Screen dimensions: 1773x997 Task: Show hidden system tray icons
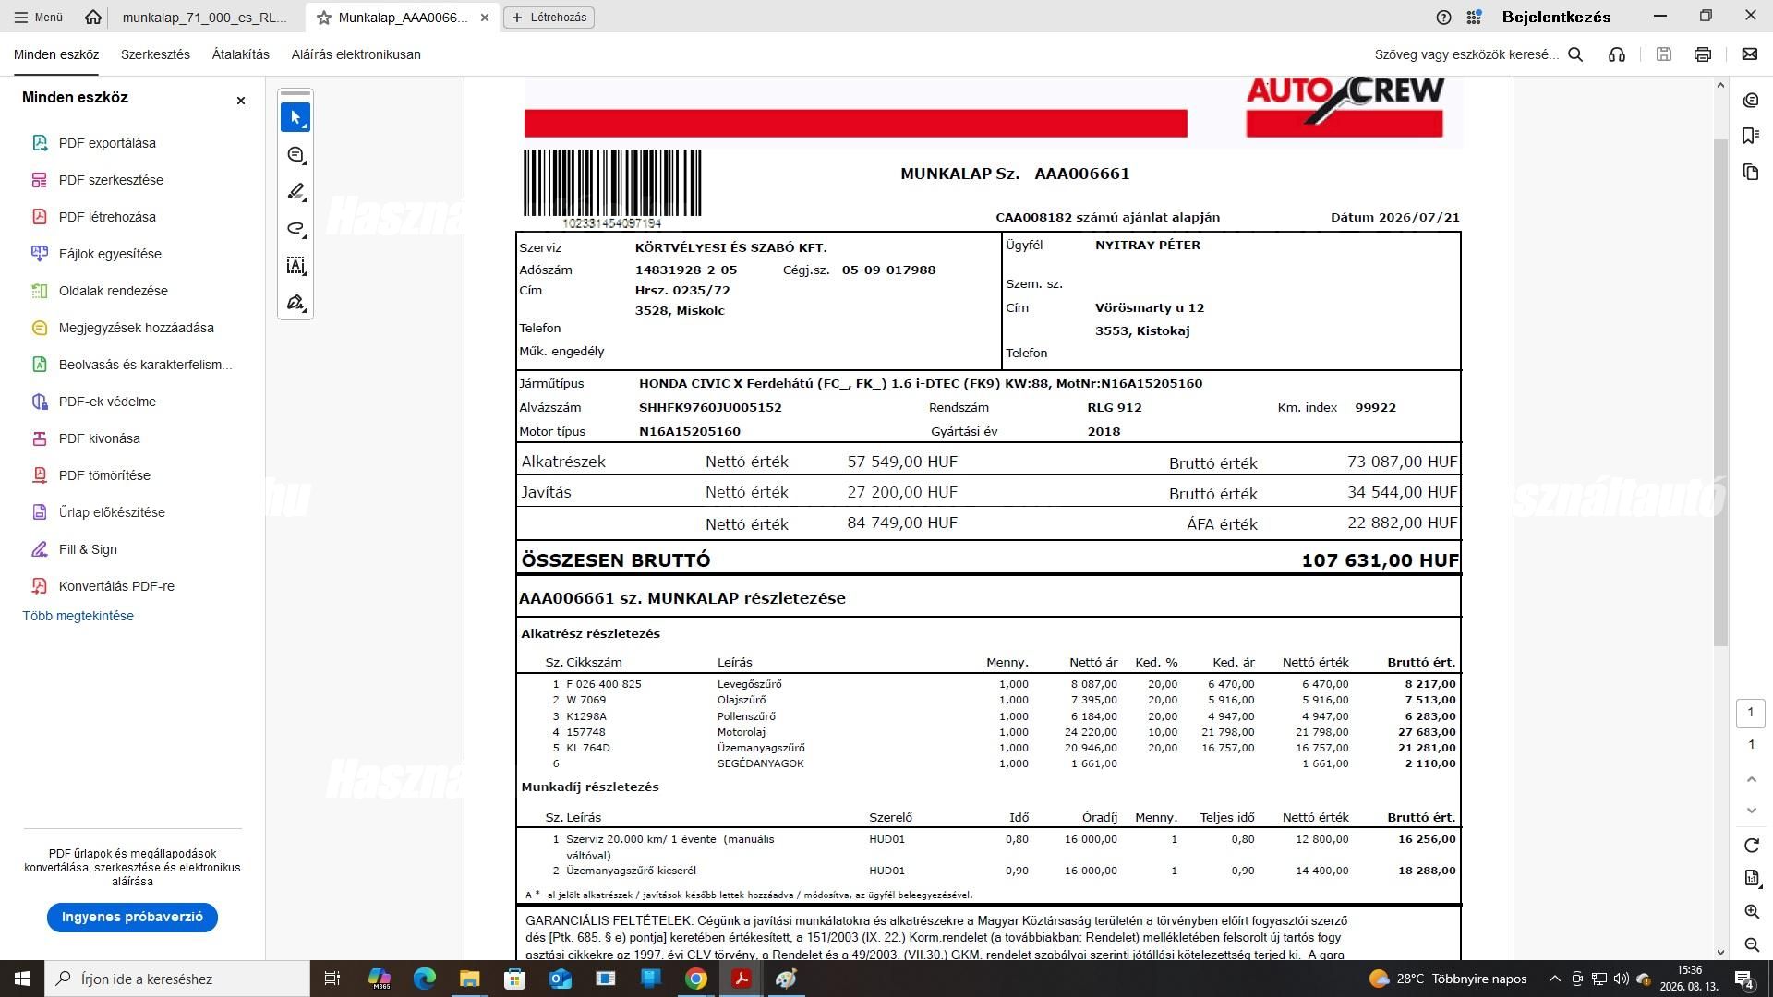pos(1554,979)
